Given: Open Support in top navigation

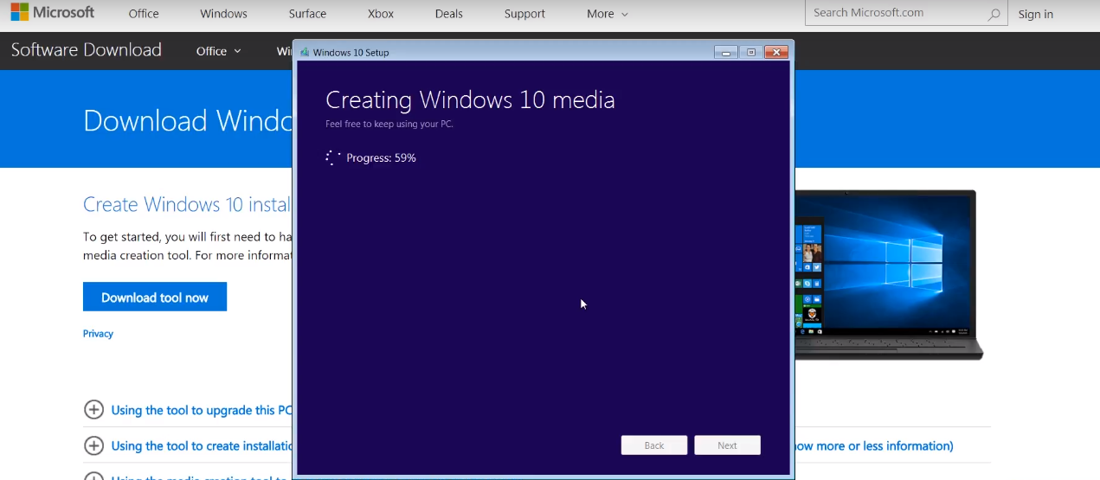Looking at the screenshot, I should [x=524, y=14].
